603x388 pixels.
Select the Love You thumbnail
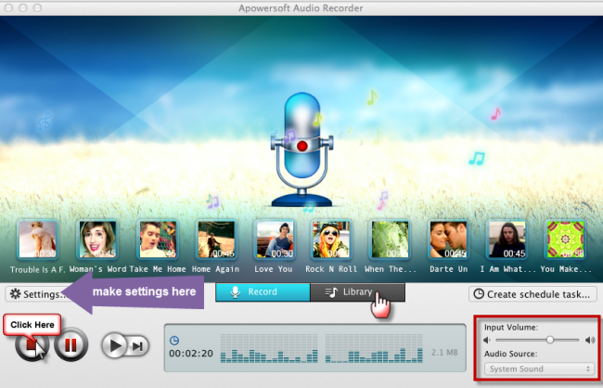click(x=275, y=239)
